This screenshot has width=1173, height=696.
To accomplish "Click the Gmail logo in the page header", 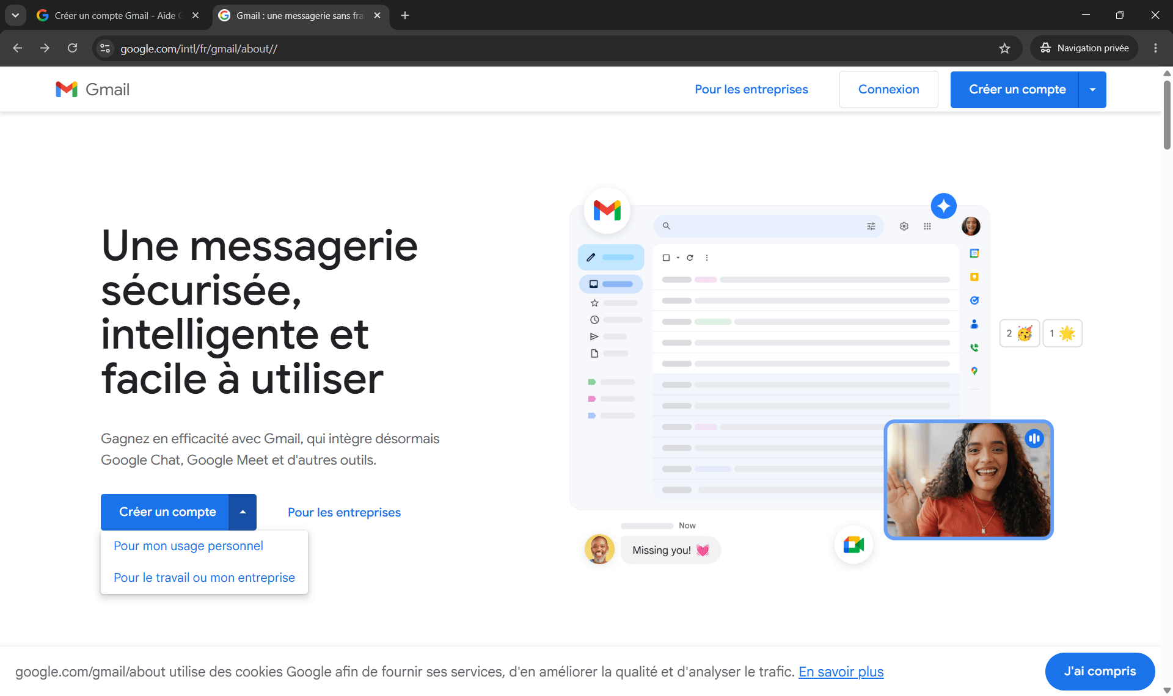I will 92,89.
